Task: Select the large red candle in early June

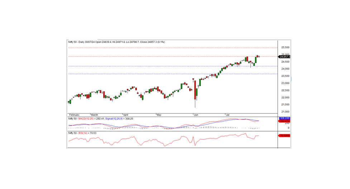Action: click(x=195, y=90)
